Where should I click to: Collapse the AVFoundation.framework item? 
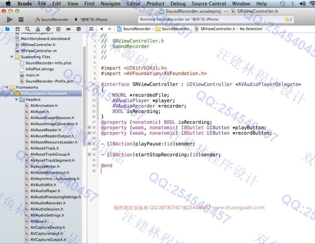(12, 94)
